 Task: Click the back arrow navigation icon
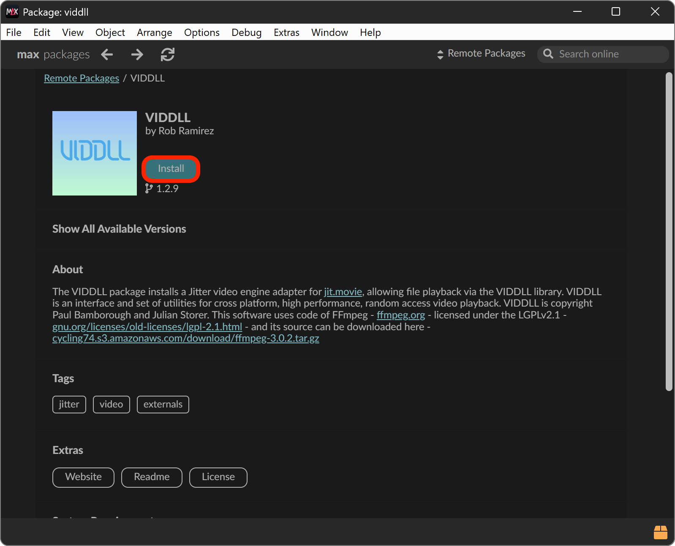(x=107, y=54)
